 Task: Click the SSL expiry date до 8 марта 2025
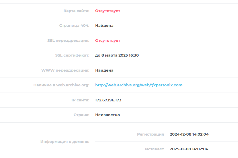pyautogui.click(x=117, y=55)
